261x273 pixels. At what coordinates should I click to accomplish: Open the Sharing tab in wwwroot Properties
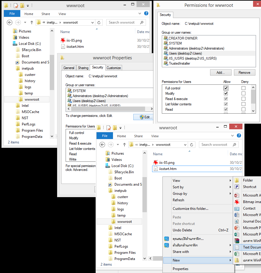tap(83, 68)
